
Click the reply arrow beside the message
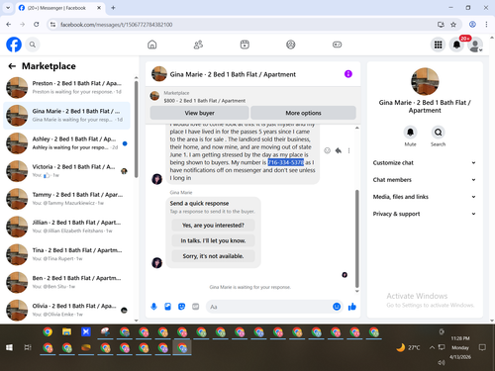339,150
